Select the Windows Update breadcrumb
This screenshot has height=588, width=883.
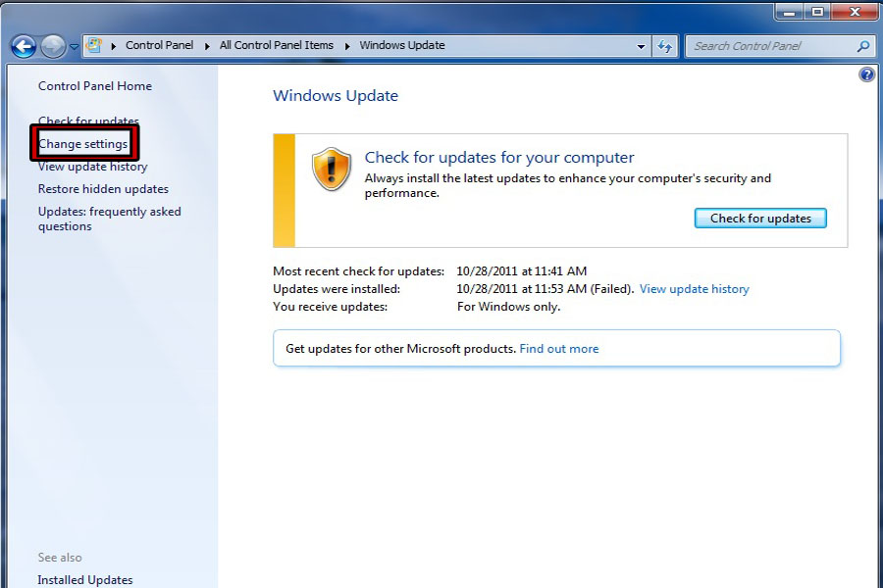402,45
